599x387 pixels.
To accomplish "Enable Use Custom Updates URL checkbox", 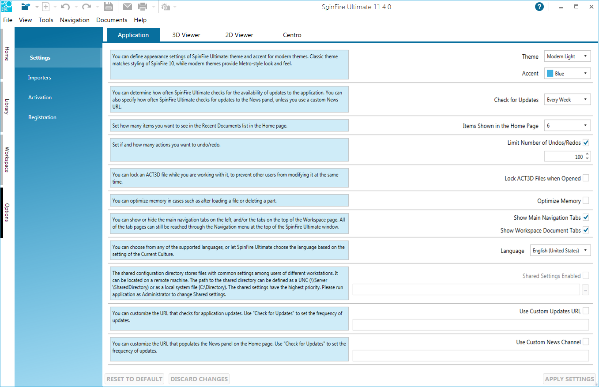I will 586,311.
